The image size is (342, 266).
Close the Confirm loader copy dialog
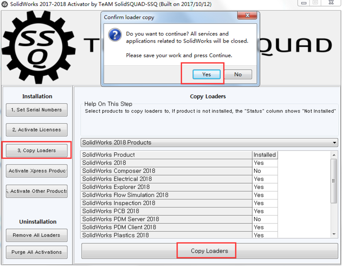(247, 16)
